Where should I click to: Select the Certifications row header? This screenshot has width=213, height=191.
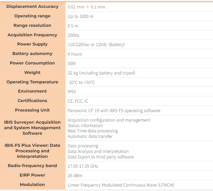32,101
